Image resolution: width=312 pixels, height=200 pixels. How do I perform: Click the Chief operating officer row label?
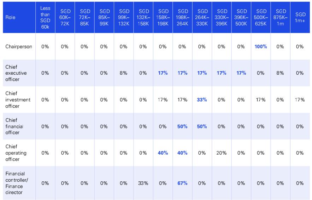click(16, 153)
